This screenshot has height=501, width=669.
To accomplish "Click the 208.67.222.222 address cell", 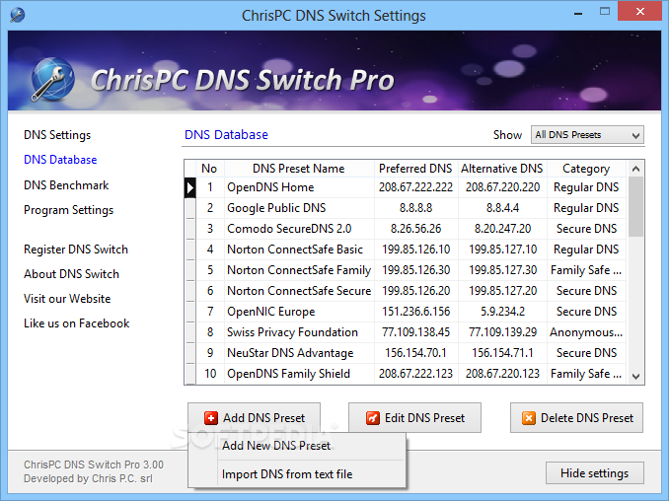I will tap(416, 187).
